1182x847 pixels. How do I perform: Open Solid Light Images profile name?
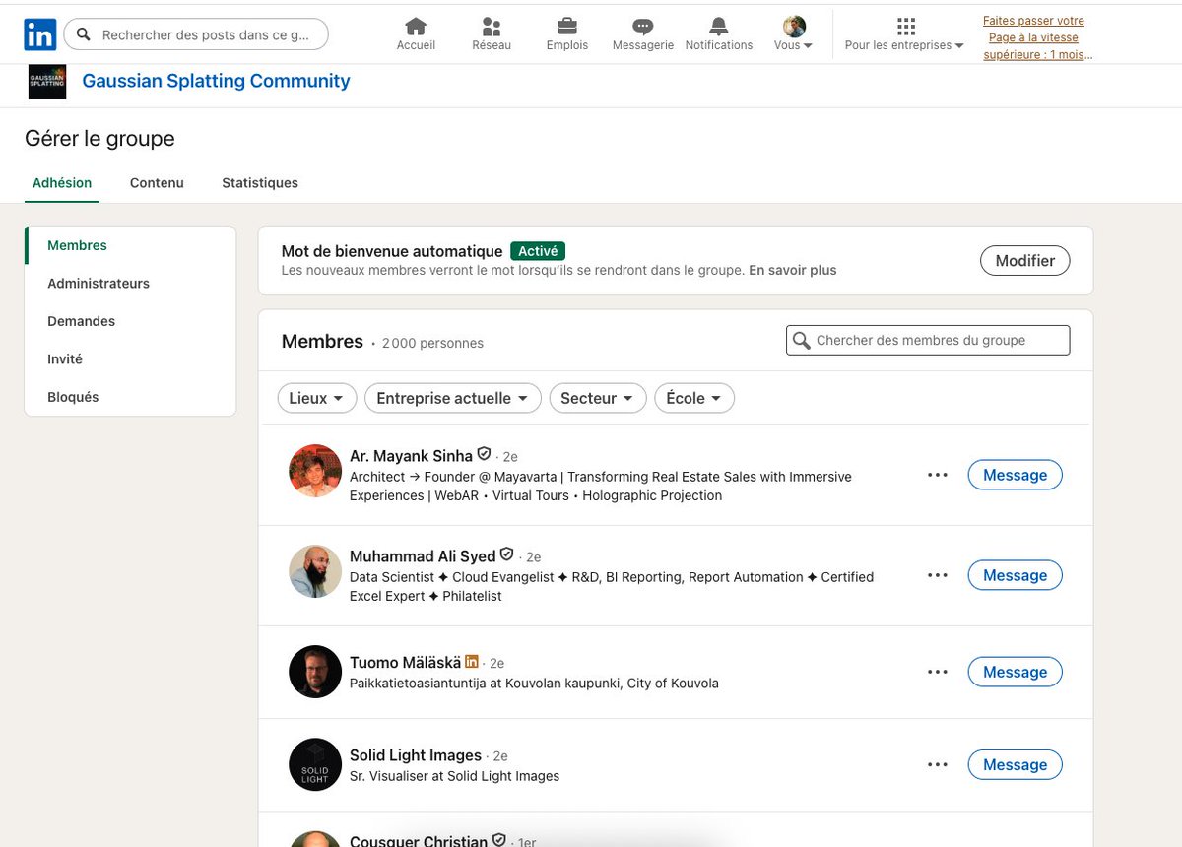tap(416, 755)
